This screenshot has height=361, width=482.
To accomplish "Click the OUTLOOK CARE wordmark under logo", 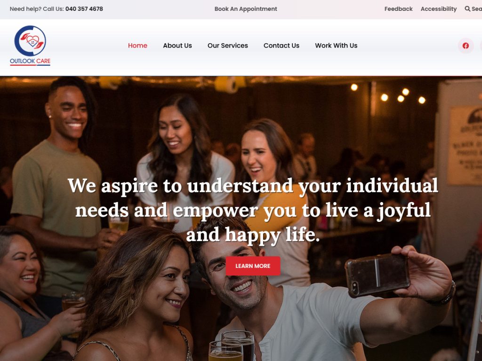I will coord(30,62).
